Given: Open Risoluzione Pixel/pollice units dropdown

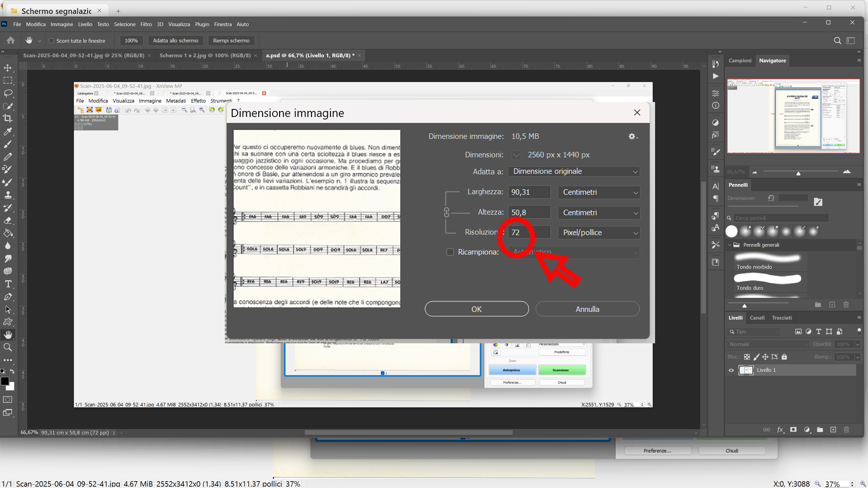Looking at the screenshot, I should 599,233.
